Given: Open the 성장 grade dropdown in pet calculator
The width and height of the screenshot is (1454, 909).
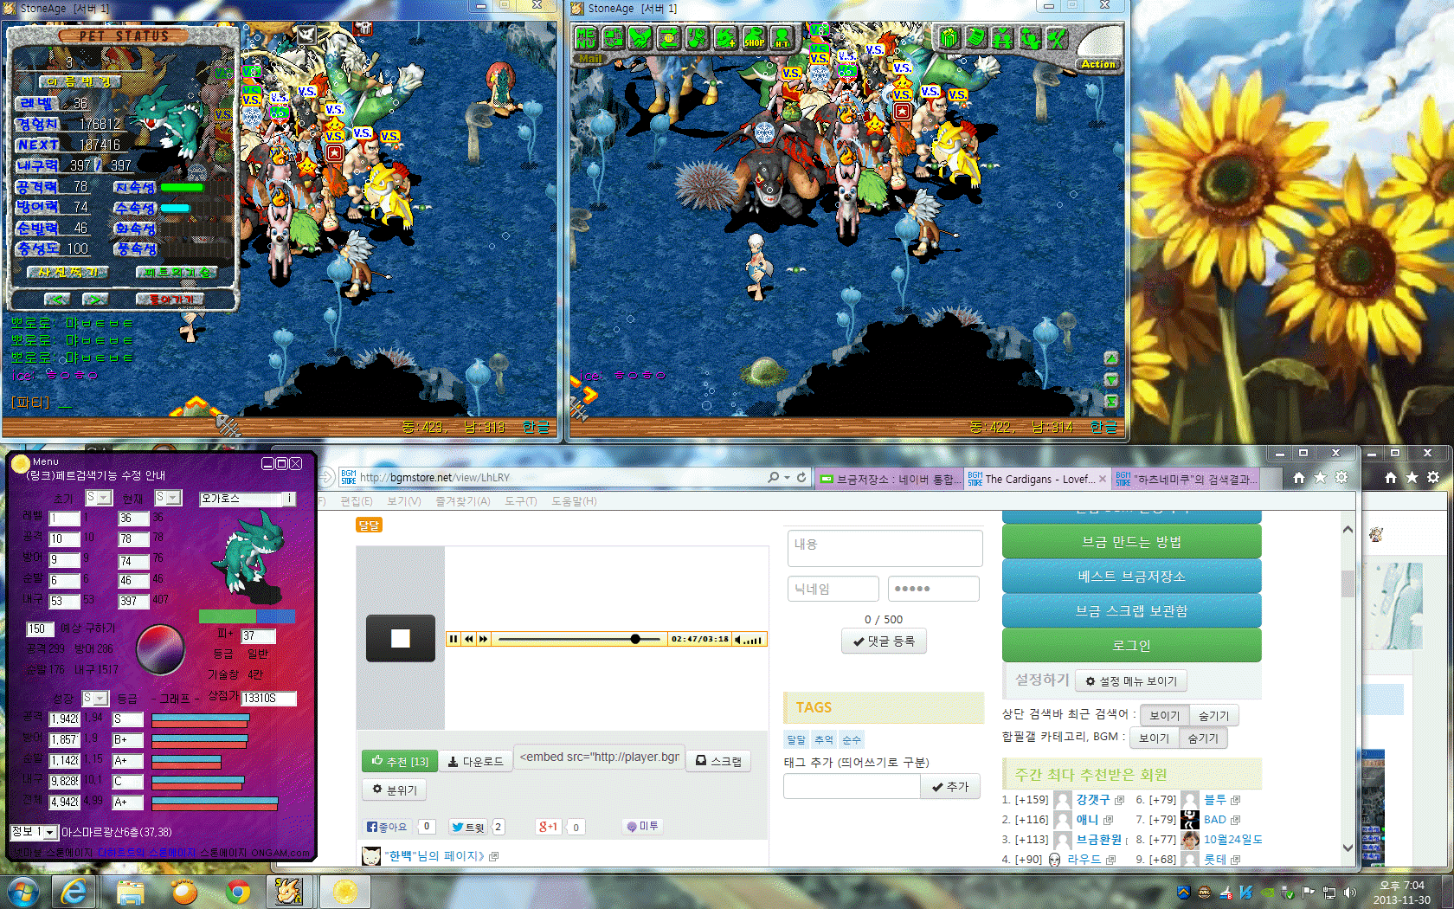Looking at the screenshot, I should [95, 698].
